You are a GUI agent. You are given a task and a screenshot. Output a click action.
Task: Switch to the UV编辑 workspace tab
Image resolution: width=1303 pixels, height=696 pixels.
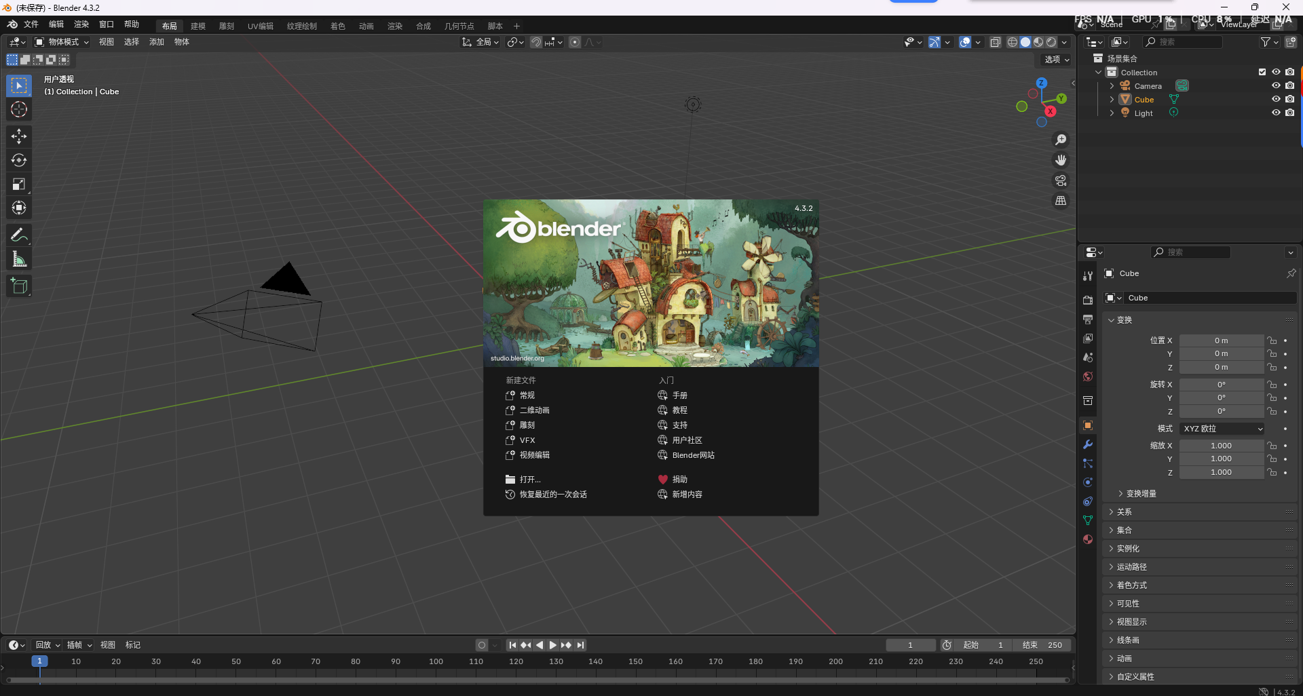point(260,26)
